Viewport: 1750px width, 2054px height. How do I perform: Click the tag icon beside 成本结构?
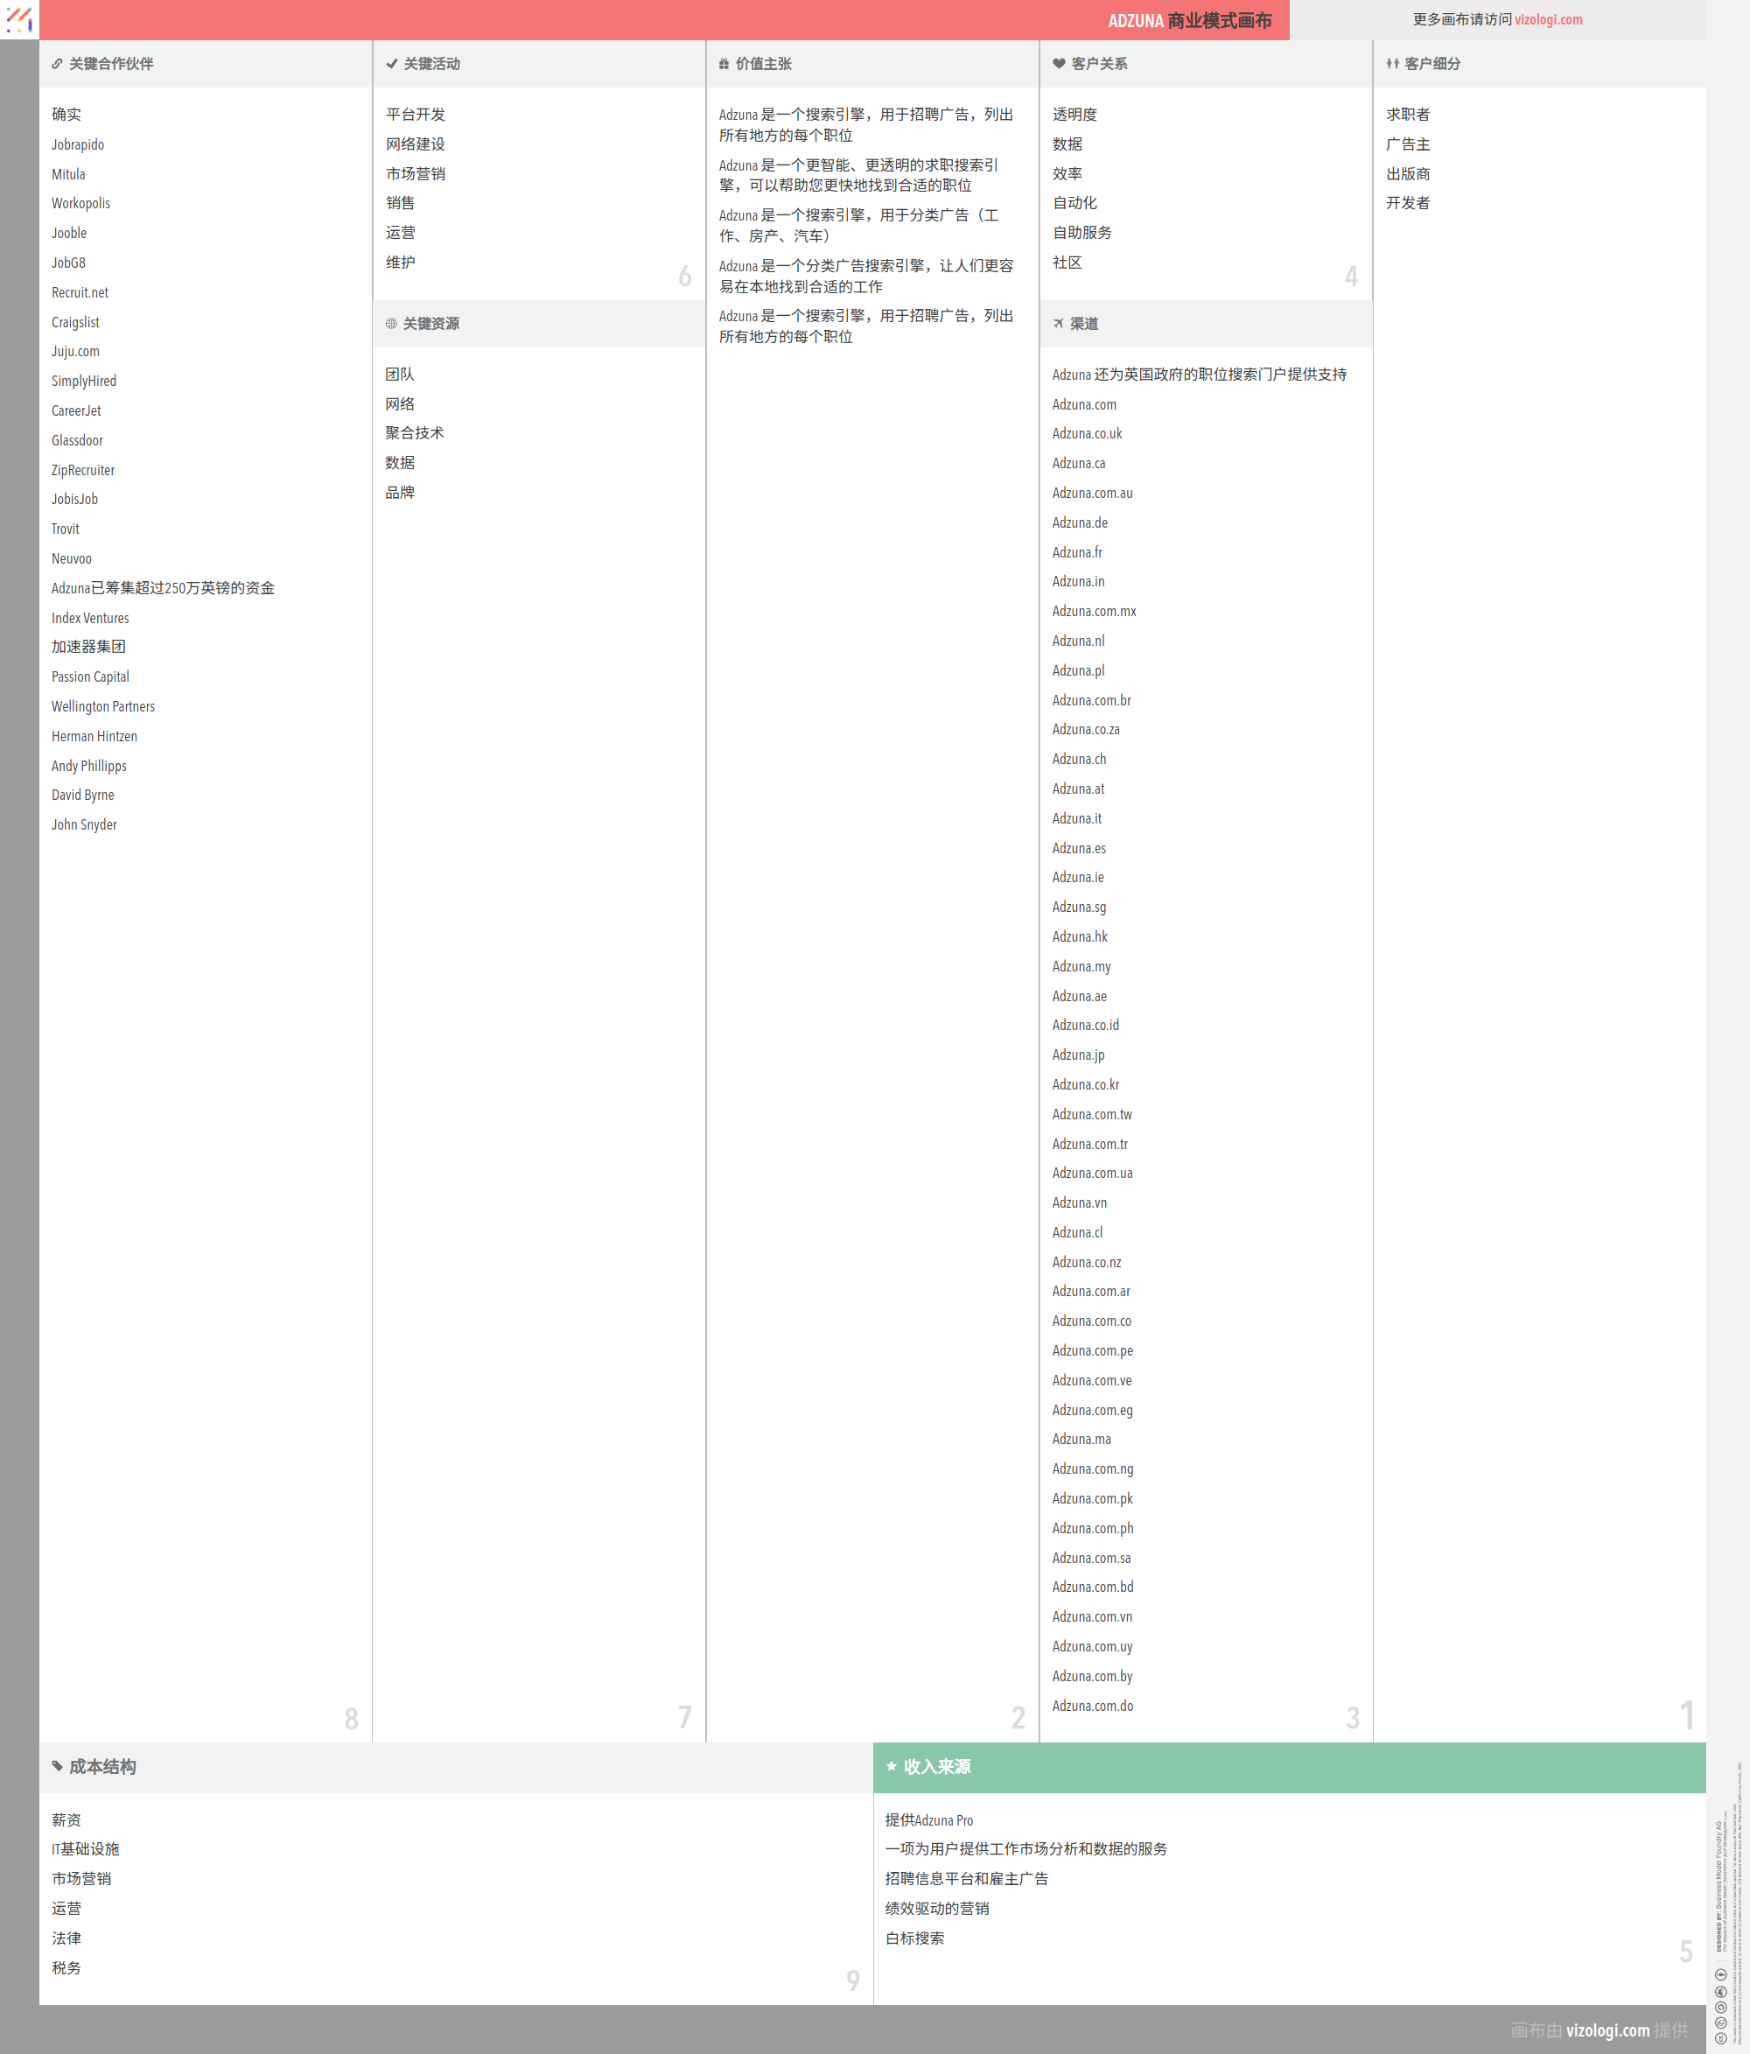(58, 1765)
